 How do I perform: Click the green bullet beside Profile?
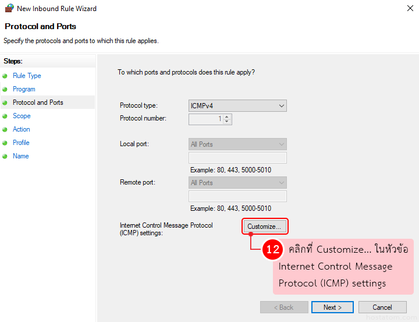5,143
